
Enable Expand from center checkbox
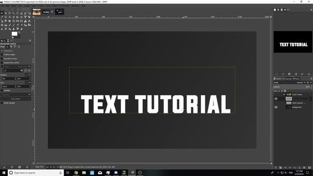coord(2,63)
